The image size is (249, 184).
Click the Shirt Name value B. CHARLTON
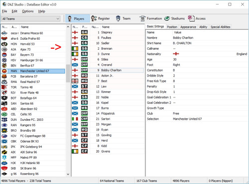[x=182, y=43]
